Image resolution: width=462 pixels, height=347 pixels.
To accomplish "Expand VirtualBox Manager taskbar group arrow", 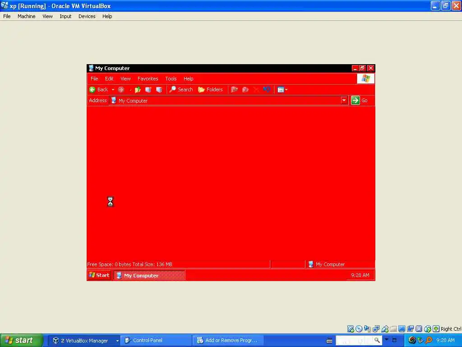I will point(117,341).
